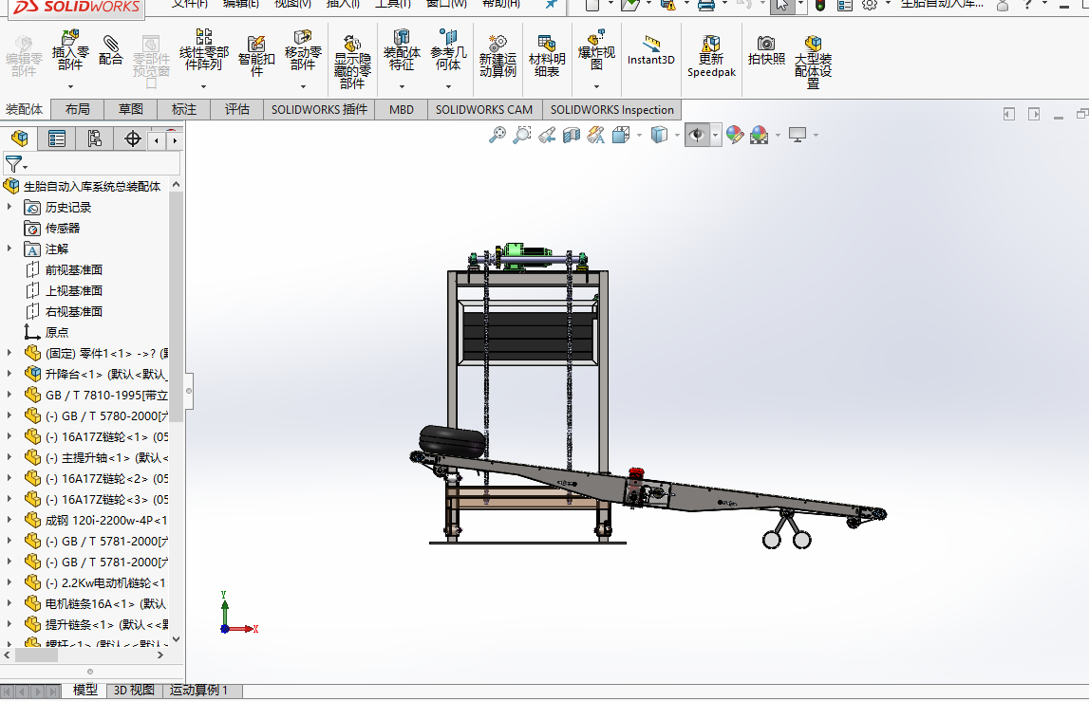Click the Options gear icon in title bar
The width and height of the screenshot is (1089, 701).
[869, 5]
